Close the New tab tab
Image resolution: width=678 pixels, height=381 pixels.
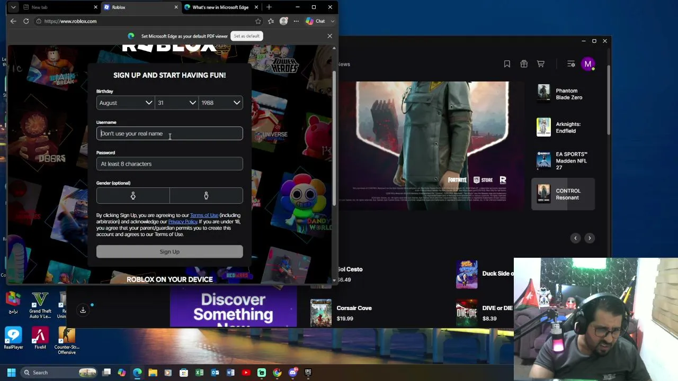(x=95, y=7)
